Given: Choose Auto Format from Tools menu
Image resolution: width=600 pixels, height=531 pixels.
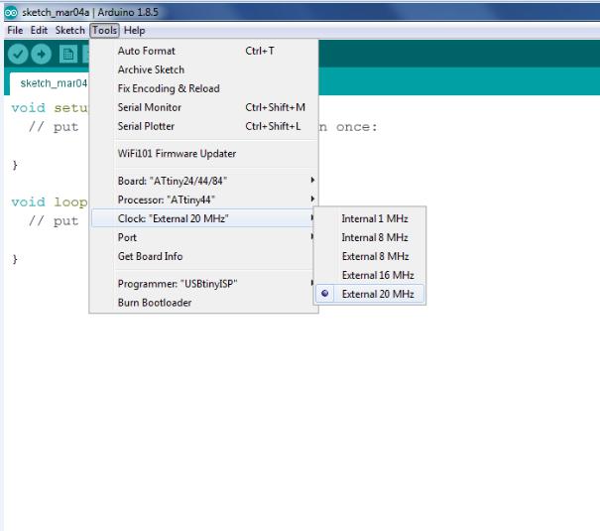Looking at the screenshot, I should [204, 51].
